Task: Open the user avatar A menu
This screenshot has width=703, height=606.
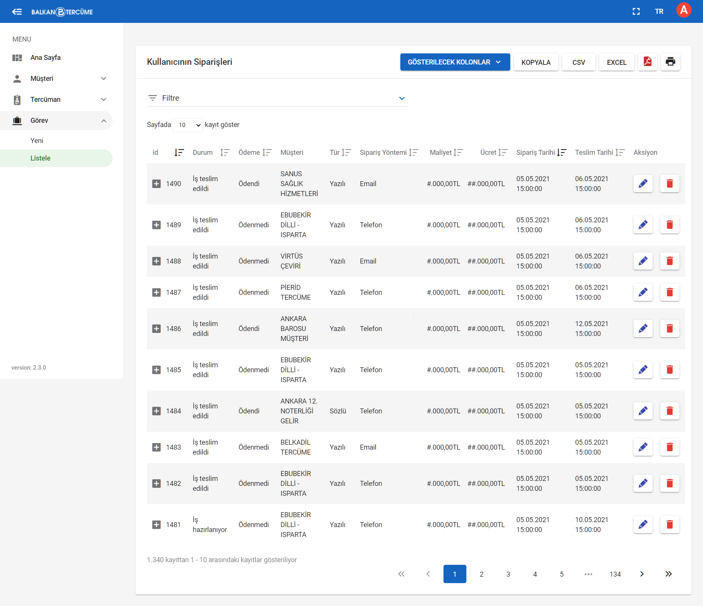Action: (x=684, y=10)
